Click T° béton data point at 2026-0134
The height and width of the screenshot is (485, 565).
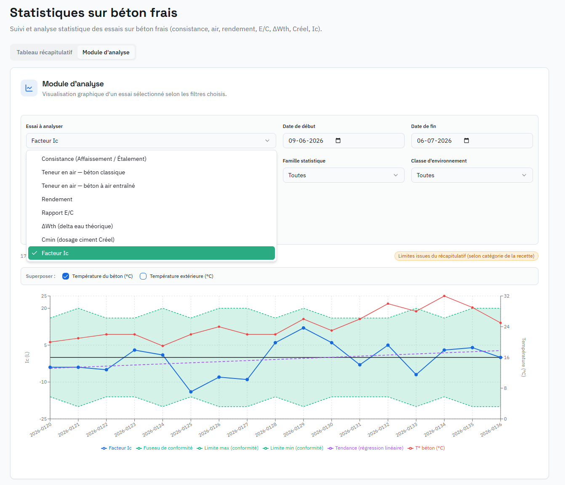tap(444, 296)
